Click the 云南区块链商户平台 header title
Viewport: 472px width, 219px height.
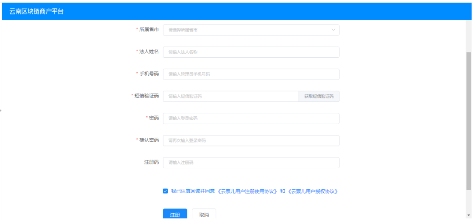click(x=36, y=12)
